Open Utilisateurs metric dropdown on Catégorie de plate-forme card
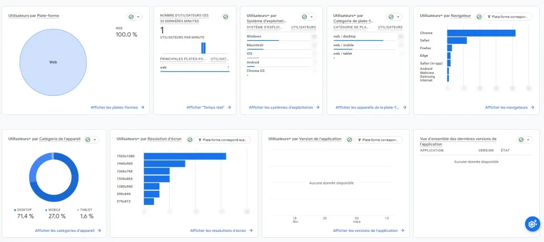The height and width of the screenshot is (242, 544). [x=344, y=15]
